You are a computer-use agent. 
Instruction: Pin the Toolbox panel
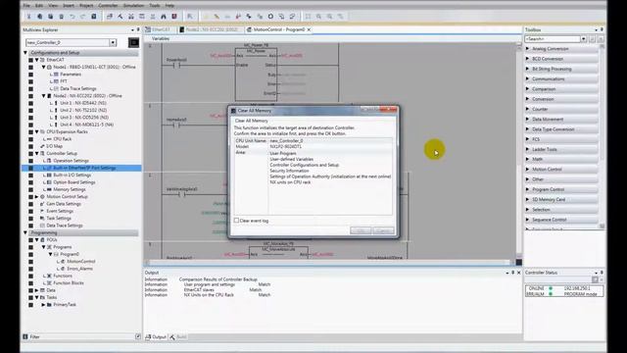[x=602, y=30]
